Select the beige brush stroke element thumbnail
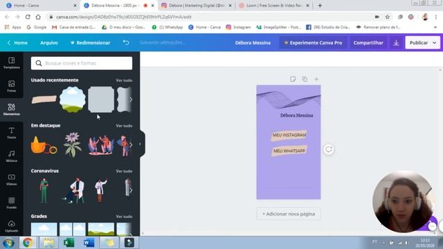This screenshot has width=443, height=249. click(44, 100)
